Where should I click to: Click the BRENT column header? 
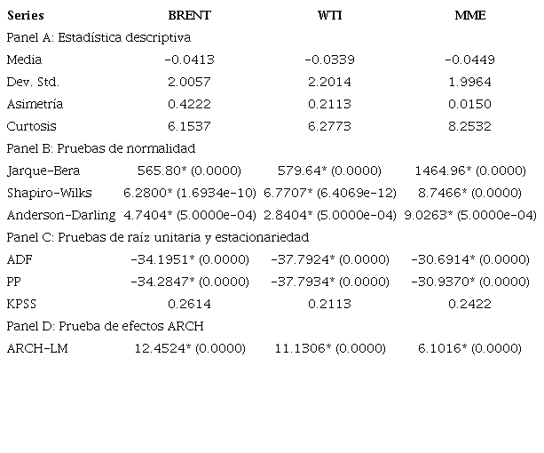189,16
